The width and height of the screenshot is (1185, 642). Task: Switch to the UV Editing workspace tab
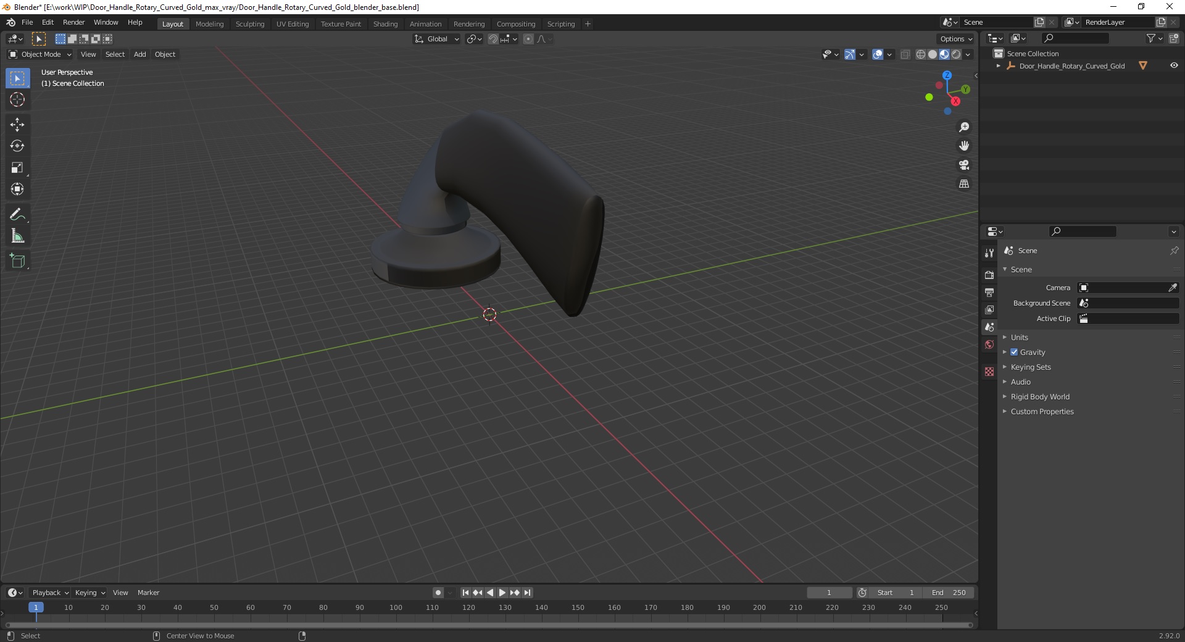coord(293,24)
